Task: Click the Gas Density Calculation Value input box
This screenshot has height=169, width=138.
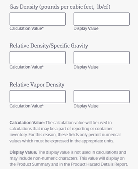Action: pos(38,19)
